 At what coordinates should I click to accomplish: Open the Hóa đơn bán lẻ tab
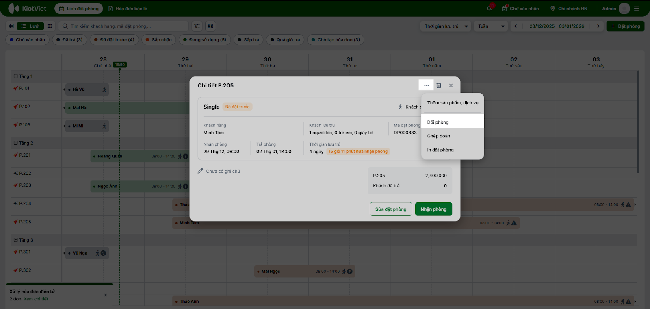coord(128,9)
